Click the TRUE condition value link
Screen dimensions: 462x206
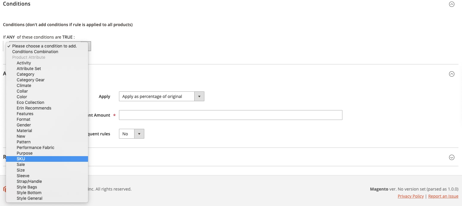[x=67, y=37]
